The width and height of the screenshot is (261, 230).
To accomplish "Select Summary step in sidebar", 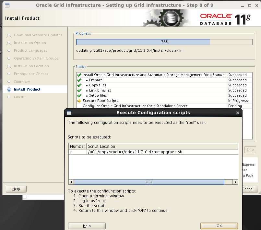I will (22, 82).
